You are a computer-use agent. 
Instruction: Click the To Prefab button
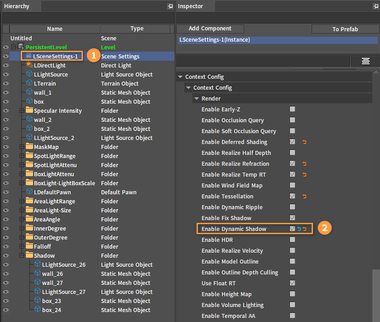(x=345, y=29)
